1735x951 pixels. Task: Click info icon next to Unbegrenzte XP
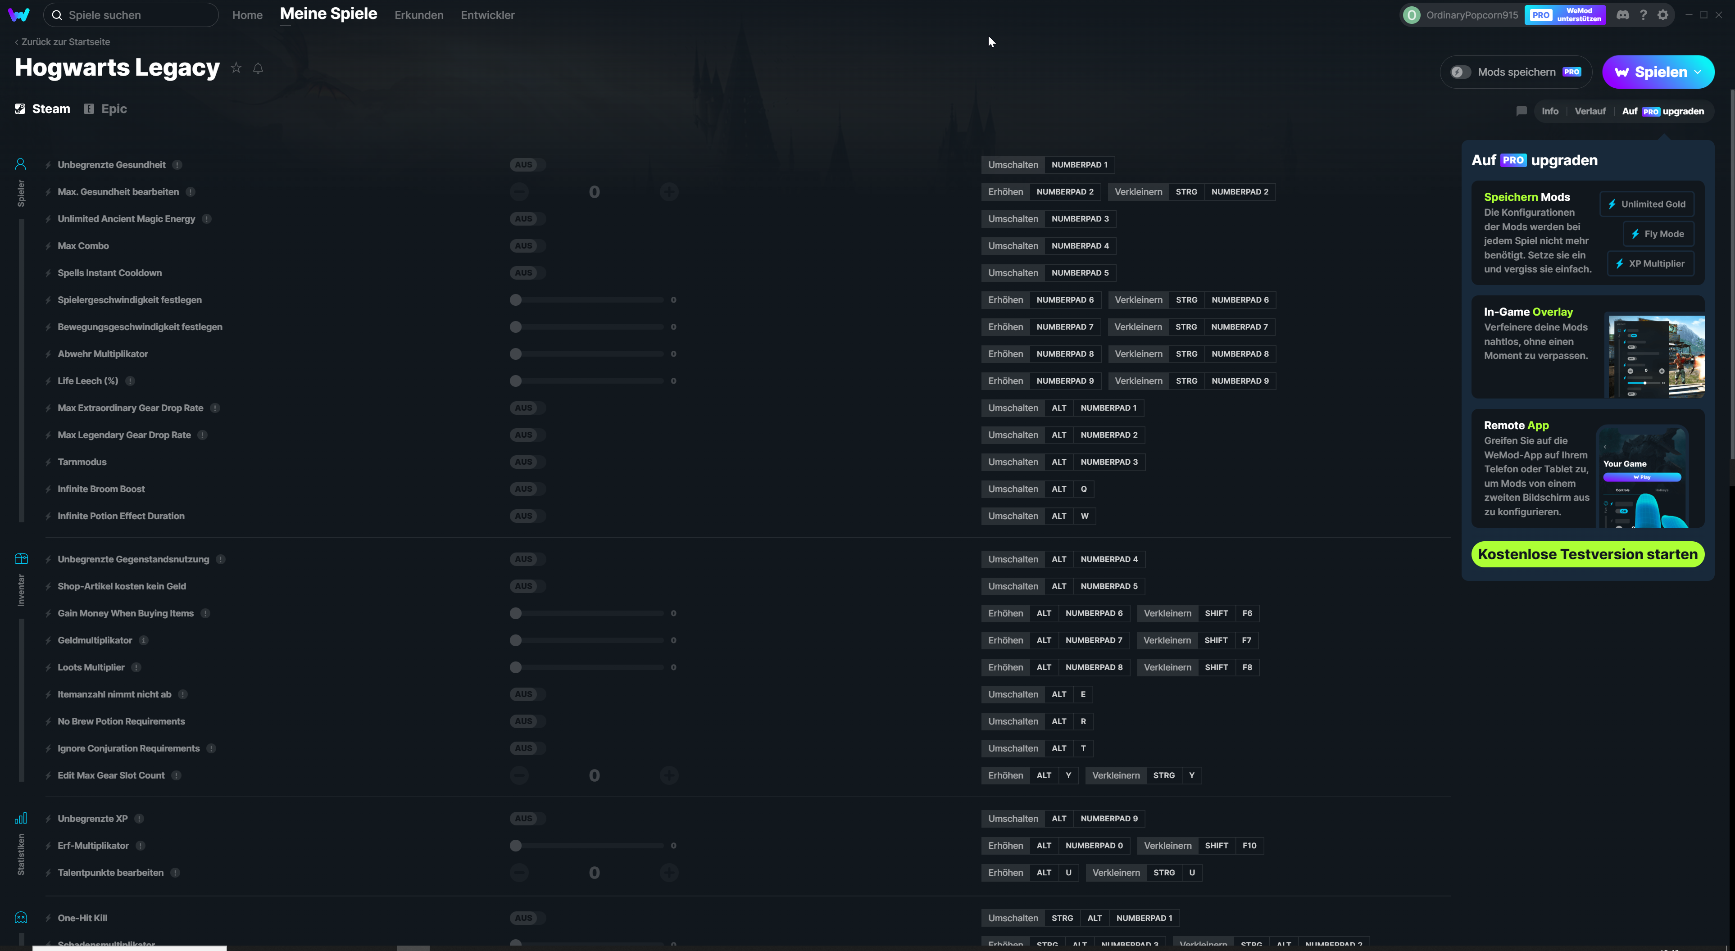pos(140,819)
